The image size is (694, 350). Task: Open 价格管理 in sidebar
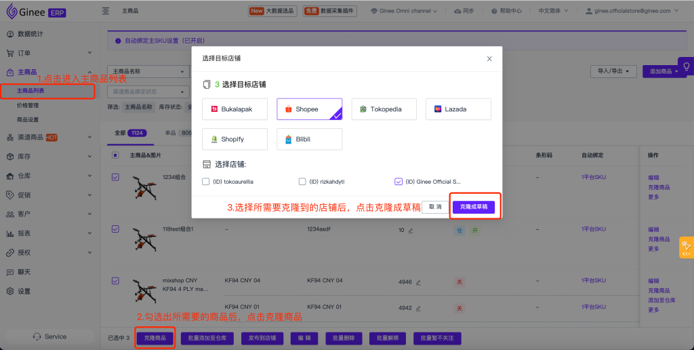pyautogui.click(x=28, y=105)
